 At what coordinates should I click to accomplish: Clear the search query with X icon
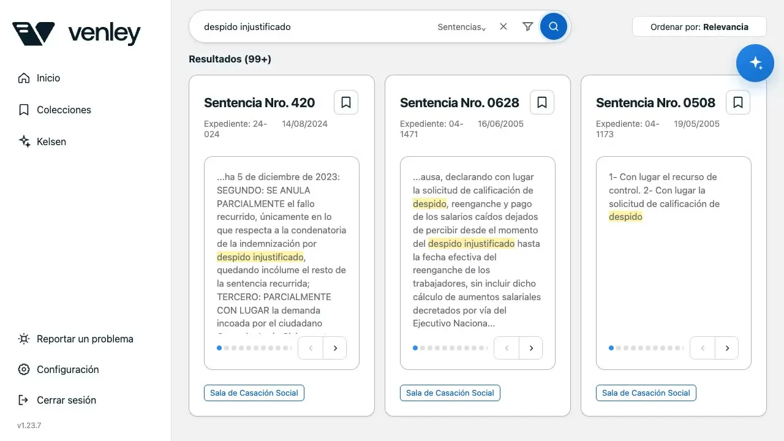pyautogui.click(x=503, y=26)
